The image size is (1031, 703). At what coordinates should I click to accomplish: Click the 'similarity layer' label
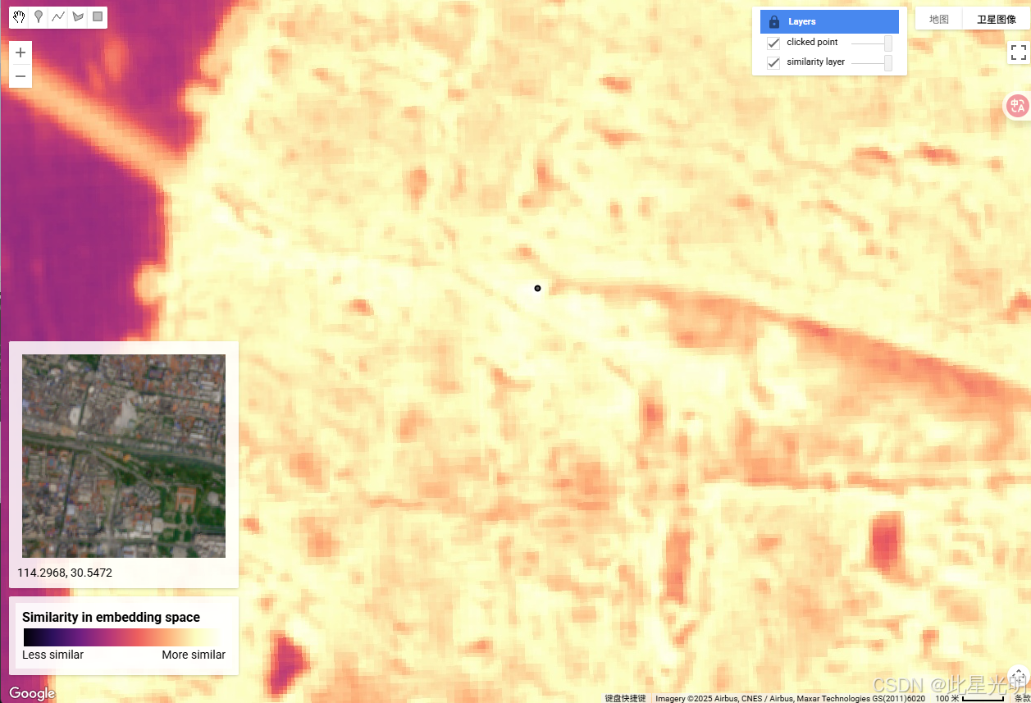[815, 62]
